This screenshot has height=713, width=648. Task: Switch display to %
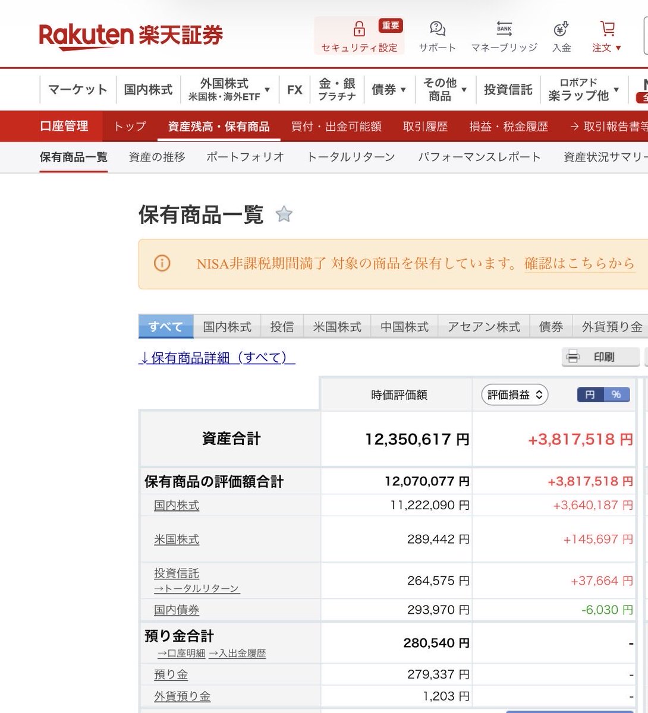pos(616,395)
